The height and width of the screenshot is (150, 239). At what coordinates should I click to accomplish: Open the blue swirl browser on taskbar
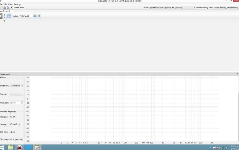(28, 148)
